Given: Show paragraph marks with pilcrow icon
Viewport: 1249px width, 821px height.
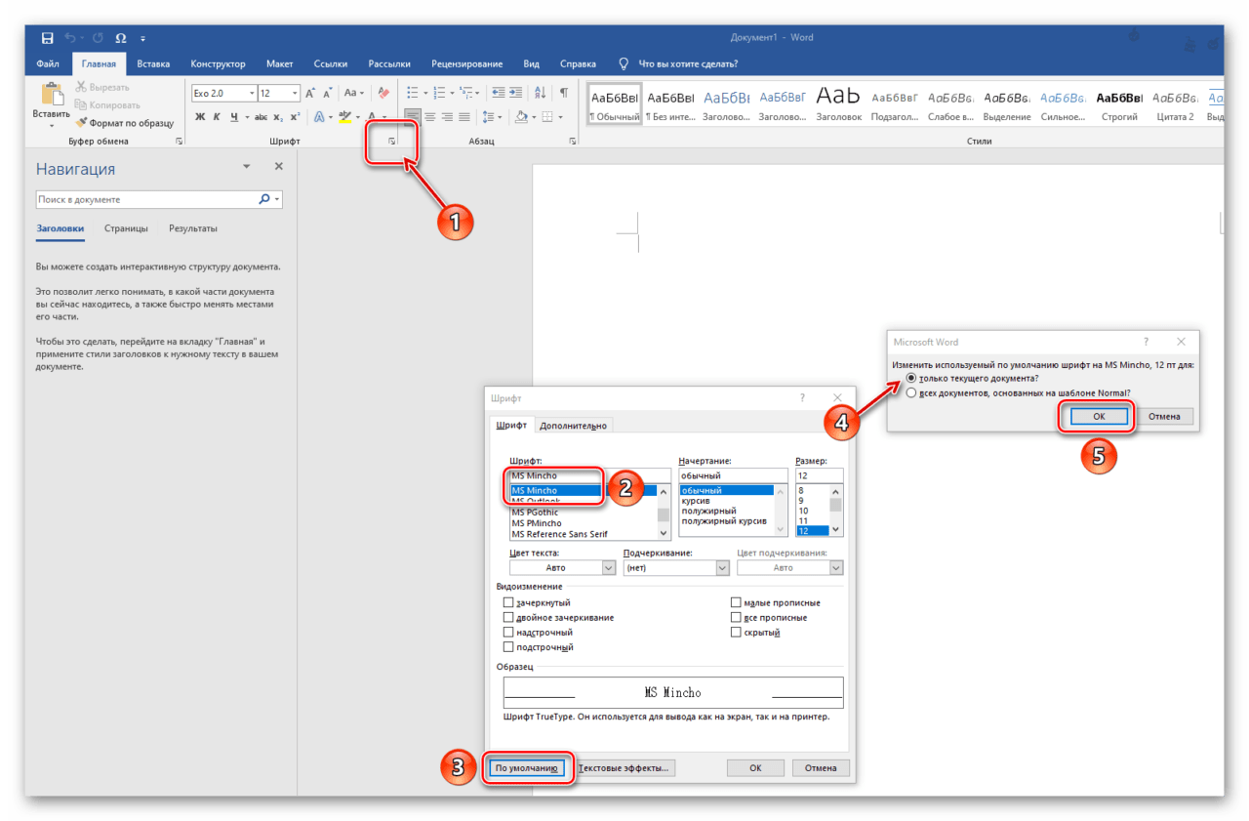Looking at the screenshot, I should pyautogui.click(x=564, y=93).
